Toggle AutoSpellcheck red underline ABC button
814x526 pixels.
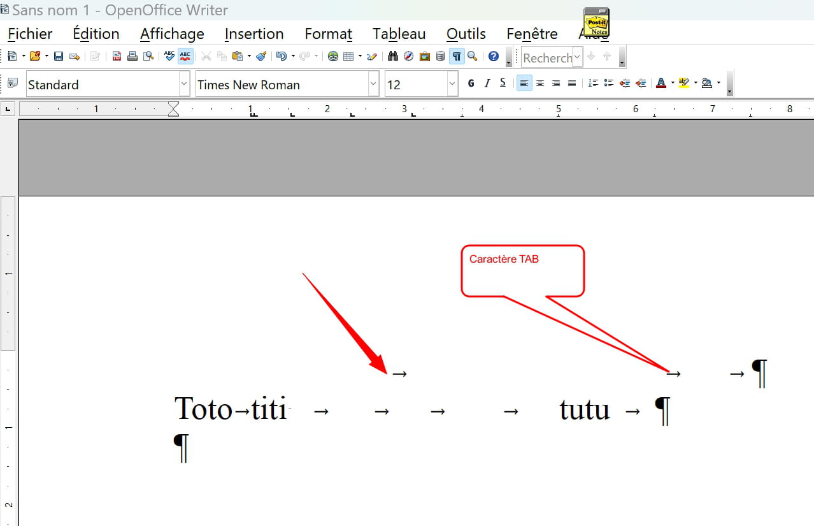tap(185, 57)
